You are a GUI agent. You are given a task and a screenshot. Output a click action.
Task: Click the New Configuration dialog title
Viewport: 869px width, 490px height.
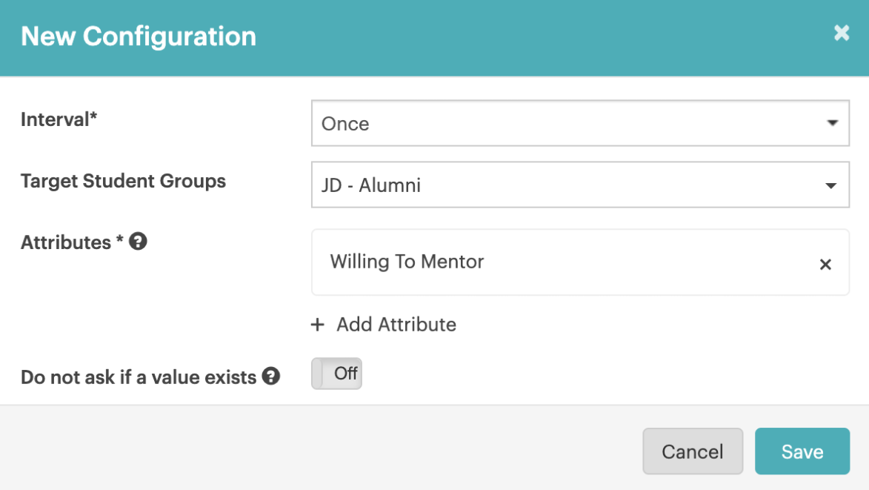click(139, 36)
